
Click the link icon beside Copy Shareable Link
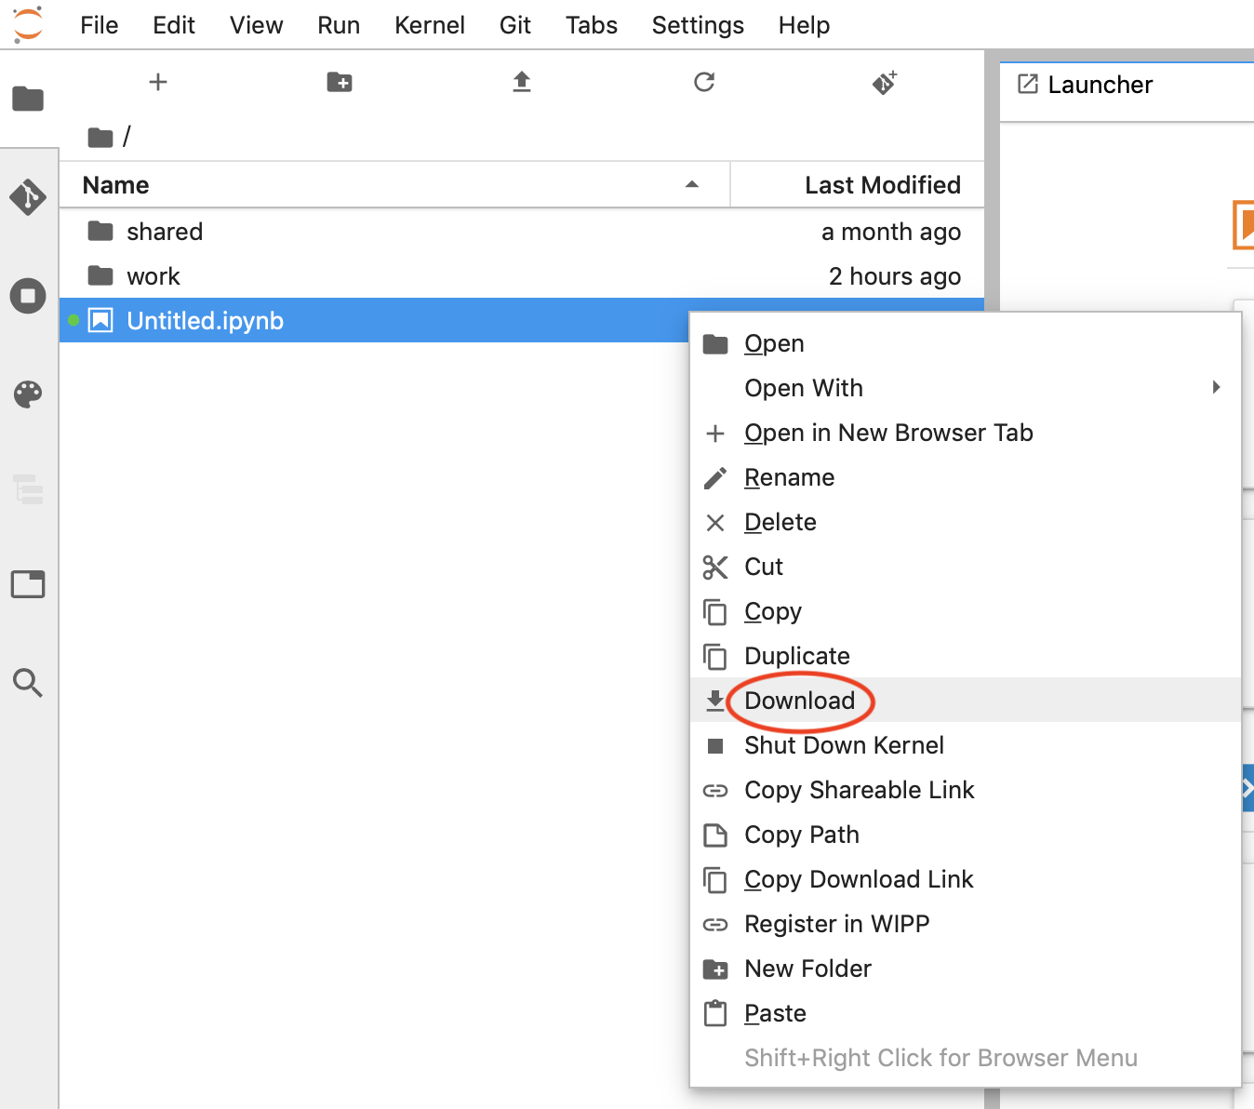tap(715, 791)
